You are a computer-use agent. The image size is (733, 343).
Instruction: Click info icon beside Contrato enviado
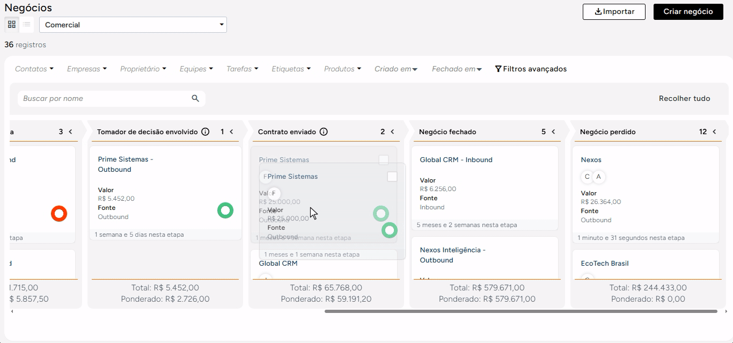coord(324,132)
